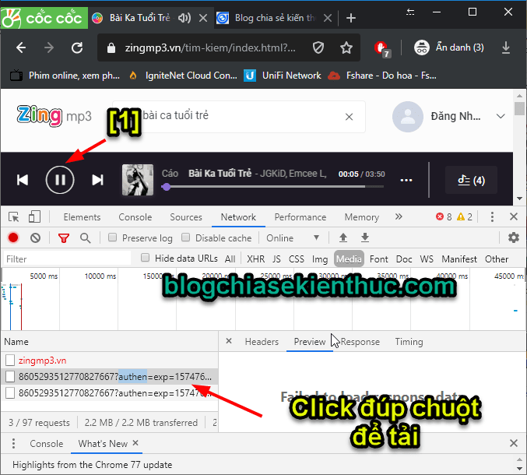Pause the playing song
527x475 pixels.
[x=60, y=180]
